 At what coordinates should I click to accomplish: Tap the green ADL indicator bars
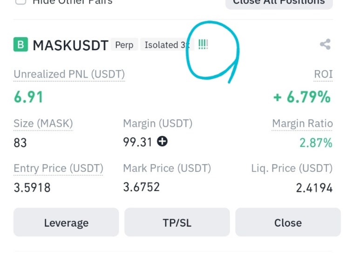(x=203, y=45)
